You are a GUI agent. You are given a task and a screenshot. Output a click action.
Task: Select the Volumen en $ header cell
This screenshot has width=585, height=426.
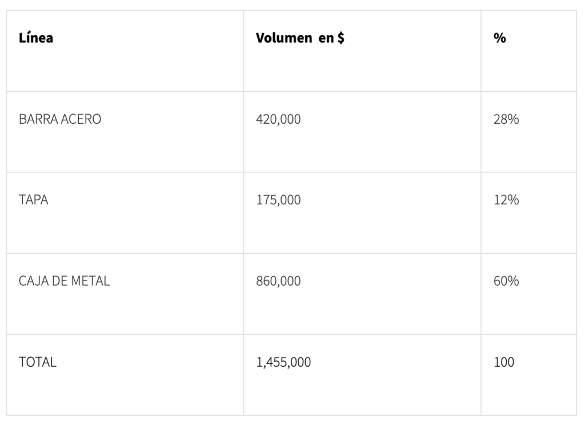coord(300,39)
